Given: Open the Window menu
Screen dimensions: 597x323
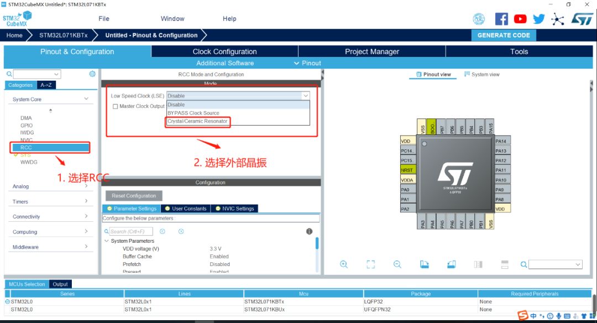Looking at the screenshot, I should tap(172, 19).
